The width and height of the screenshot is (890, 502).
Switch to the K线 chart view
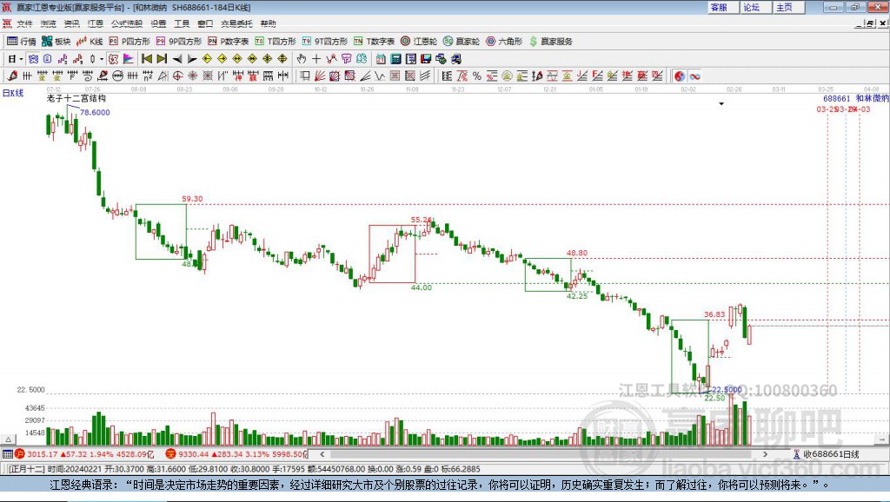point(90,42)
